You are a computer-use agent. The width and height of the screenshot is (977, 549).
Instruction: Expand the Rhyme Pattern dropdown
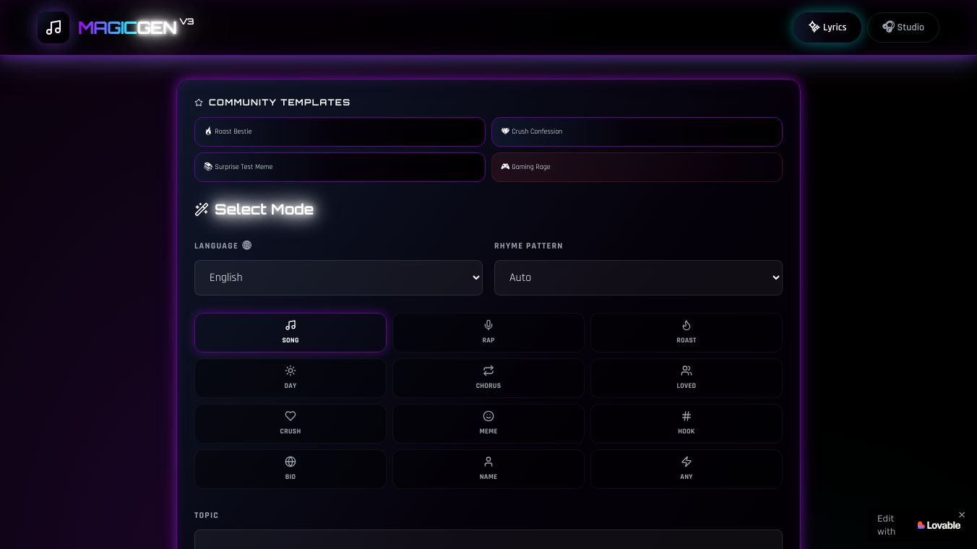click(x=637, y=277)
